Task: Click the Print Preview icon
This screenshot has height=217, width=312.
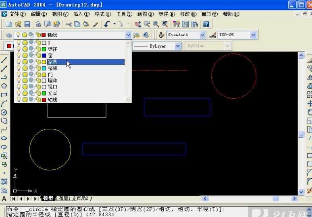Action: pos(47,24)
